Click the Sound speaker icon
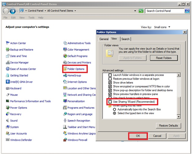 click(7, 120)
